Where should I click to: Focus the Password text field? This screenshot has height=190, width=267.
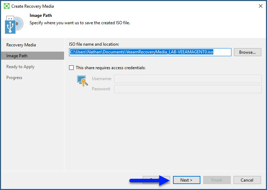coord(188,89)
